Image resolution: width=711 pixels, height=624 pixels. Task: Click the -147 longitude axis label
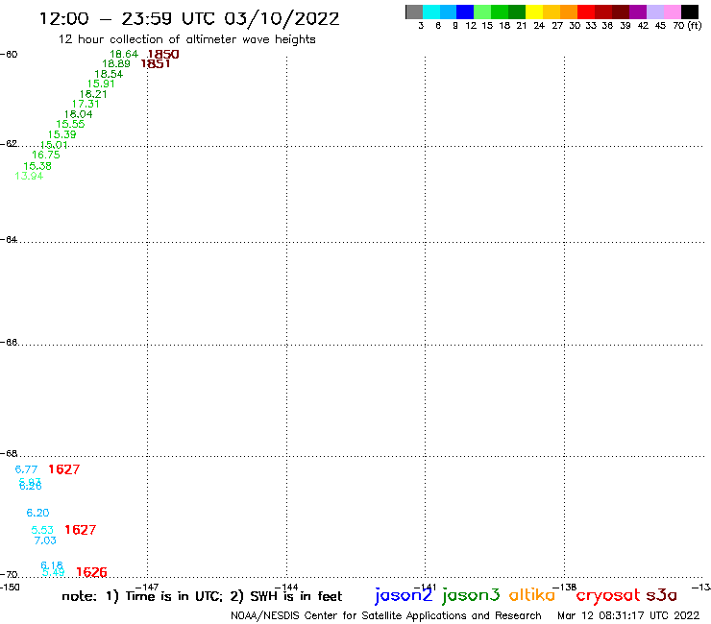[147, 588]
